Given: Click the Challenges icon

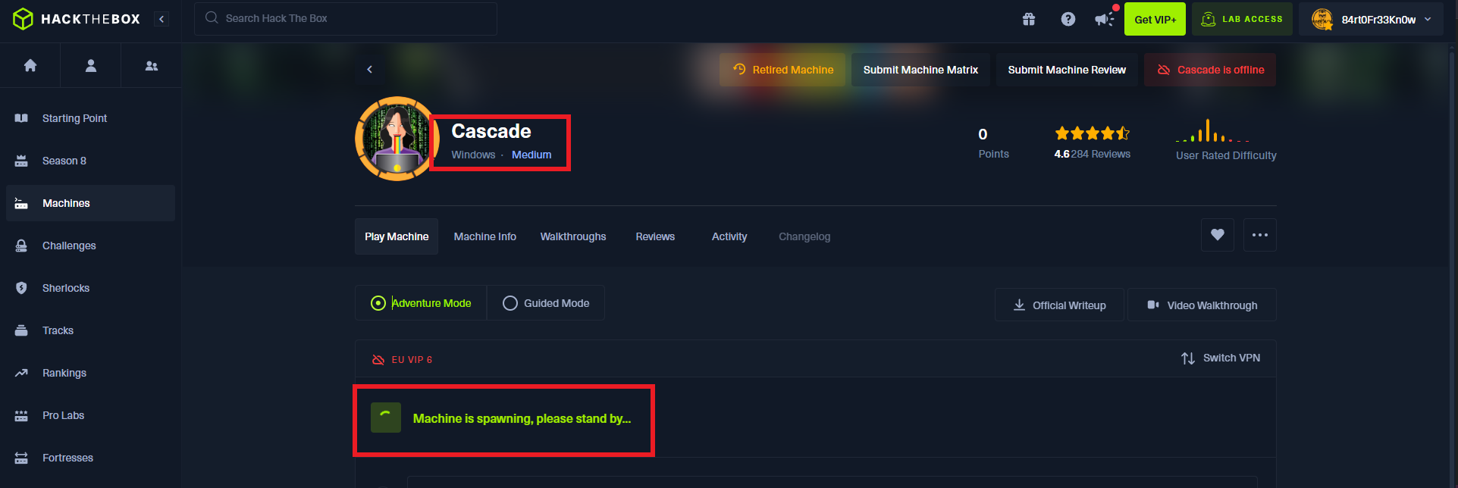Looking at the screenshot, I should pos(21,246).
